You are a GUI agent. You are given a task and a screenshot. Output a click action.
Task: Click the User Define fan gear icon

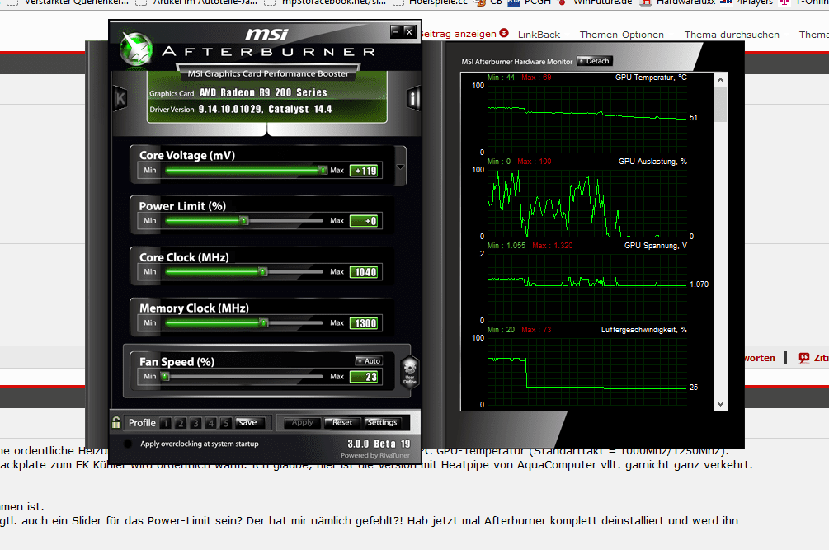tap(410, 371)
